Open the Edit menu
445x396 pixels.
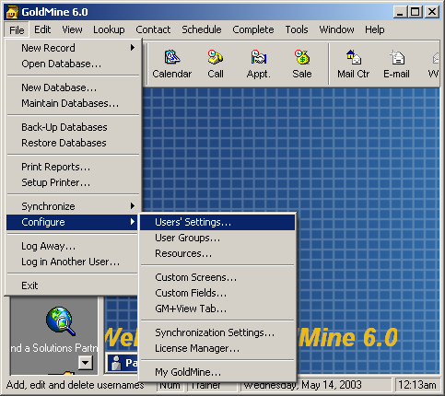click(42, 29)
